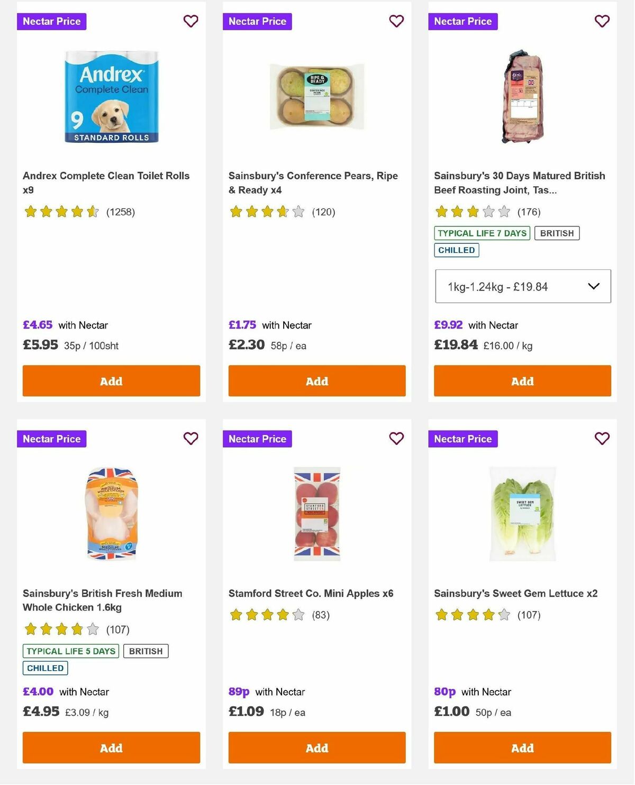The width and height of the screenshot is (635, 785).
Task: Click the heart icon on Sweet Gem Lettuce
Action: tap(602, 439)
